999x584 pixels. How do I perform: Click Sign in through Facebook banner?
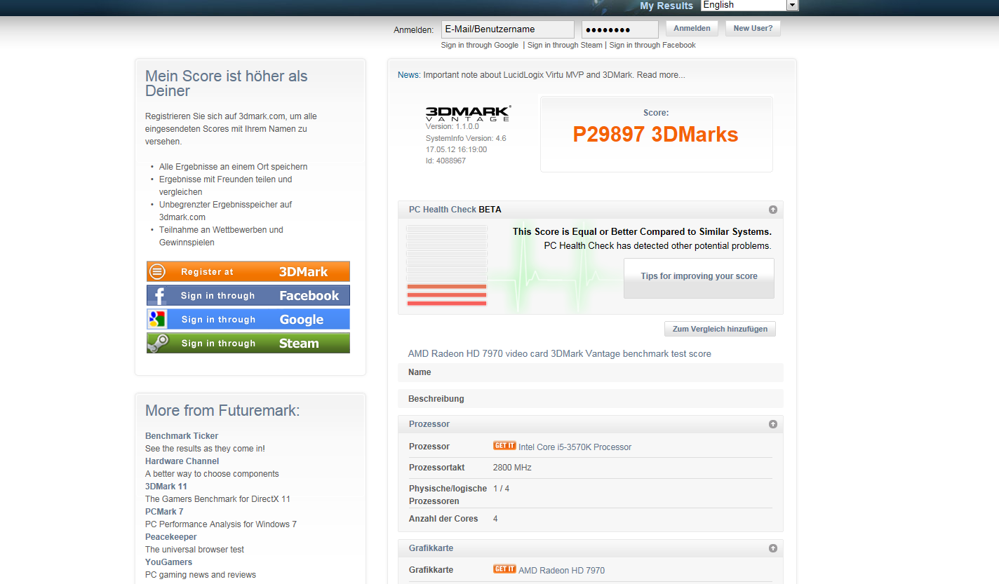tap(248, 295)
